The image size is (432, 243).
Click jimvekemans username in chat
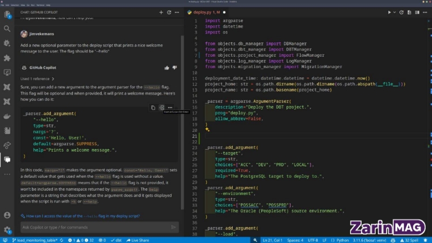(x=42, y=34)
